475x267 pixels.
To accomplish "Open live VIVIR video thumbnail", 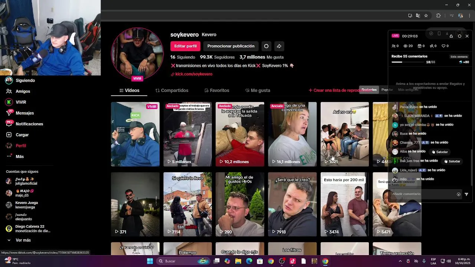I will pyautogui.click(x=135, y=134).
